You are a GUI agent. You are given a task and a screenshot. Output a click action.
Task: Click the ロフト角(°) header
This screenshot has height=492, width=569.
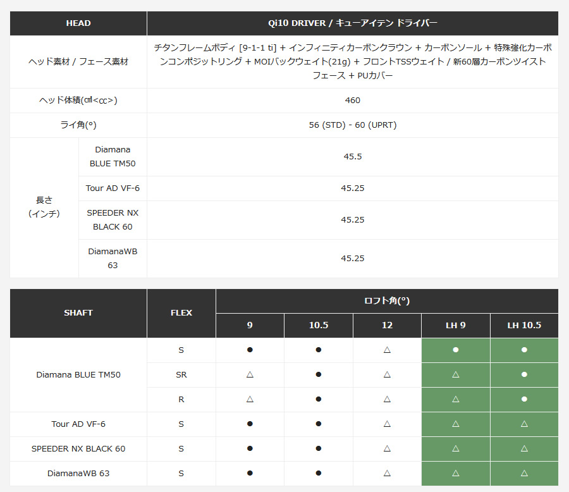click(387, 300)
